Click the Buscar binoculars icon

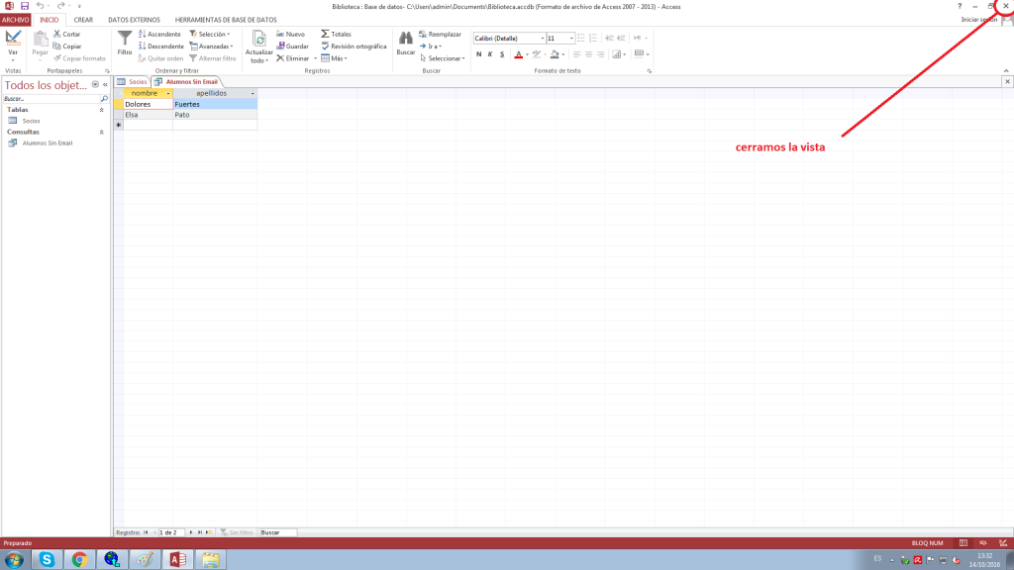click(x=405, y=40)
